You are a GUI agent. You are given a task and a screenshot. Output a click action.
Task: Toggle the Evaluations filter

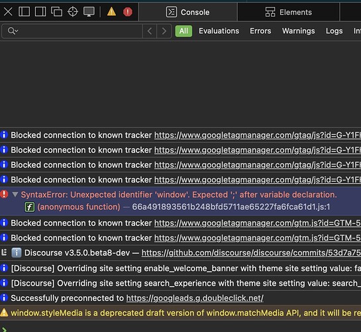(x=219, y=31)
